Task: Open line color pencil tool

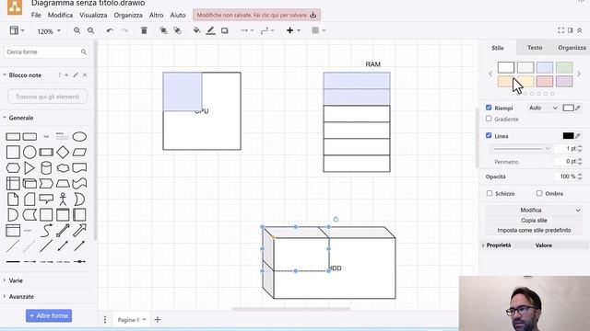Action: 211,30
